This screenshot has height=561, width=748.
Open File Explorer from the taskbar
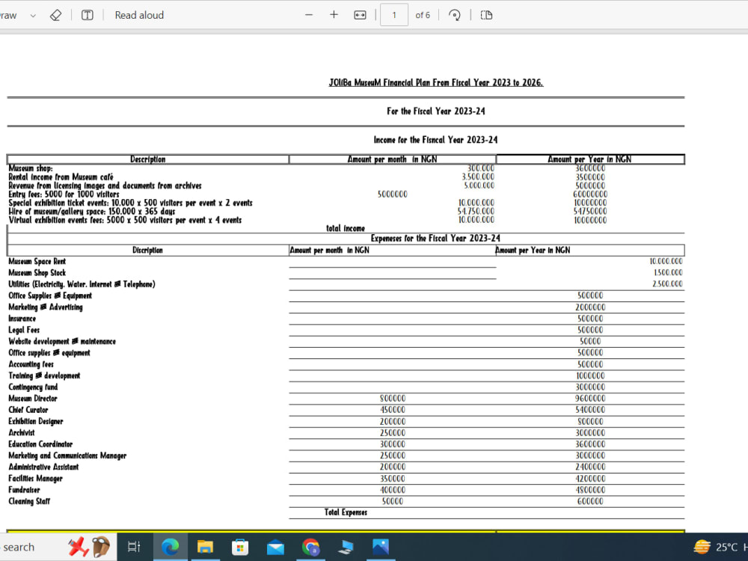(205, 547)
